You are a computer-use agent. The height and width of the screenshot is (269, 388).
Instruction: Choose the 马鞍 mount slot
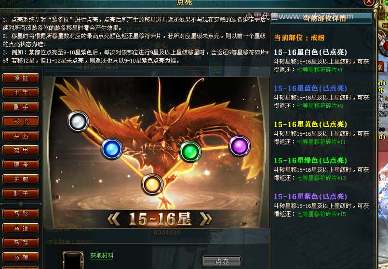pos(21,214)
